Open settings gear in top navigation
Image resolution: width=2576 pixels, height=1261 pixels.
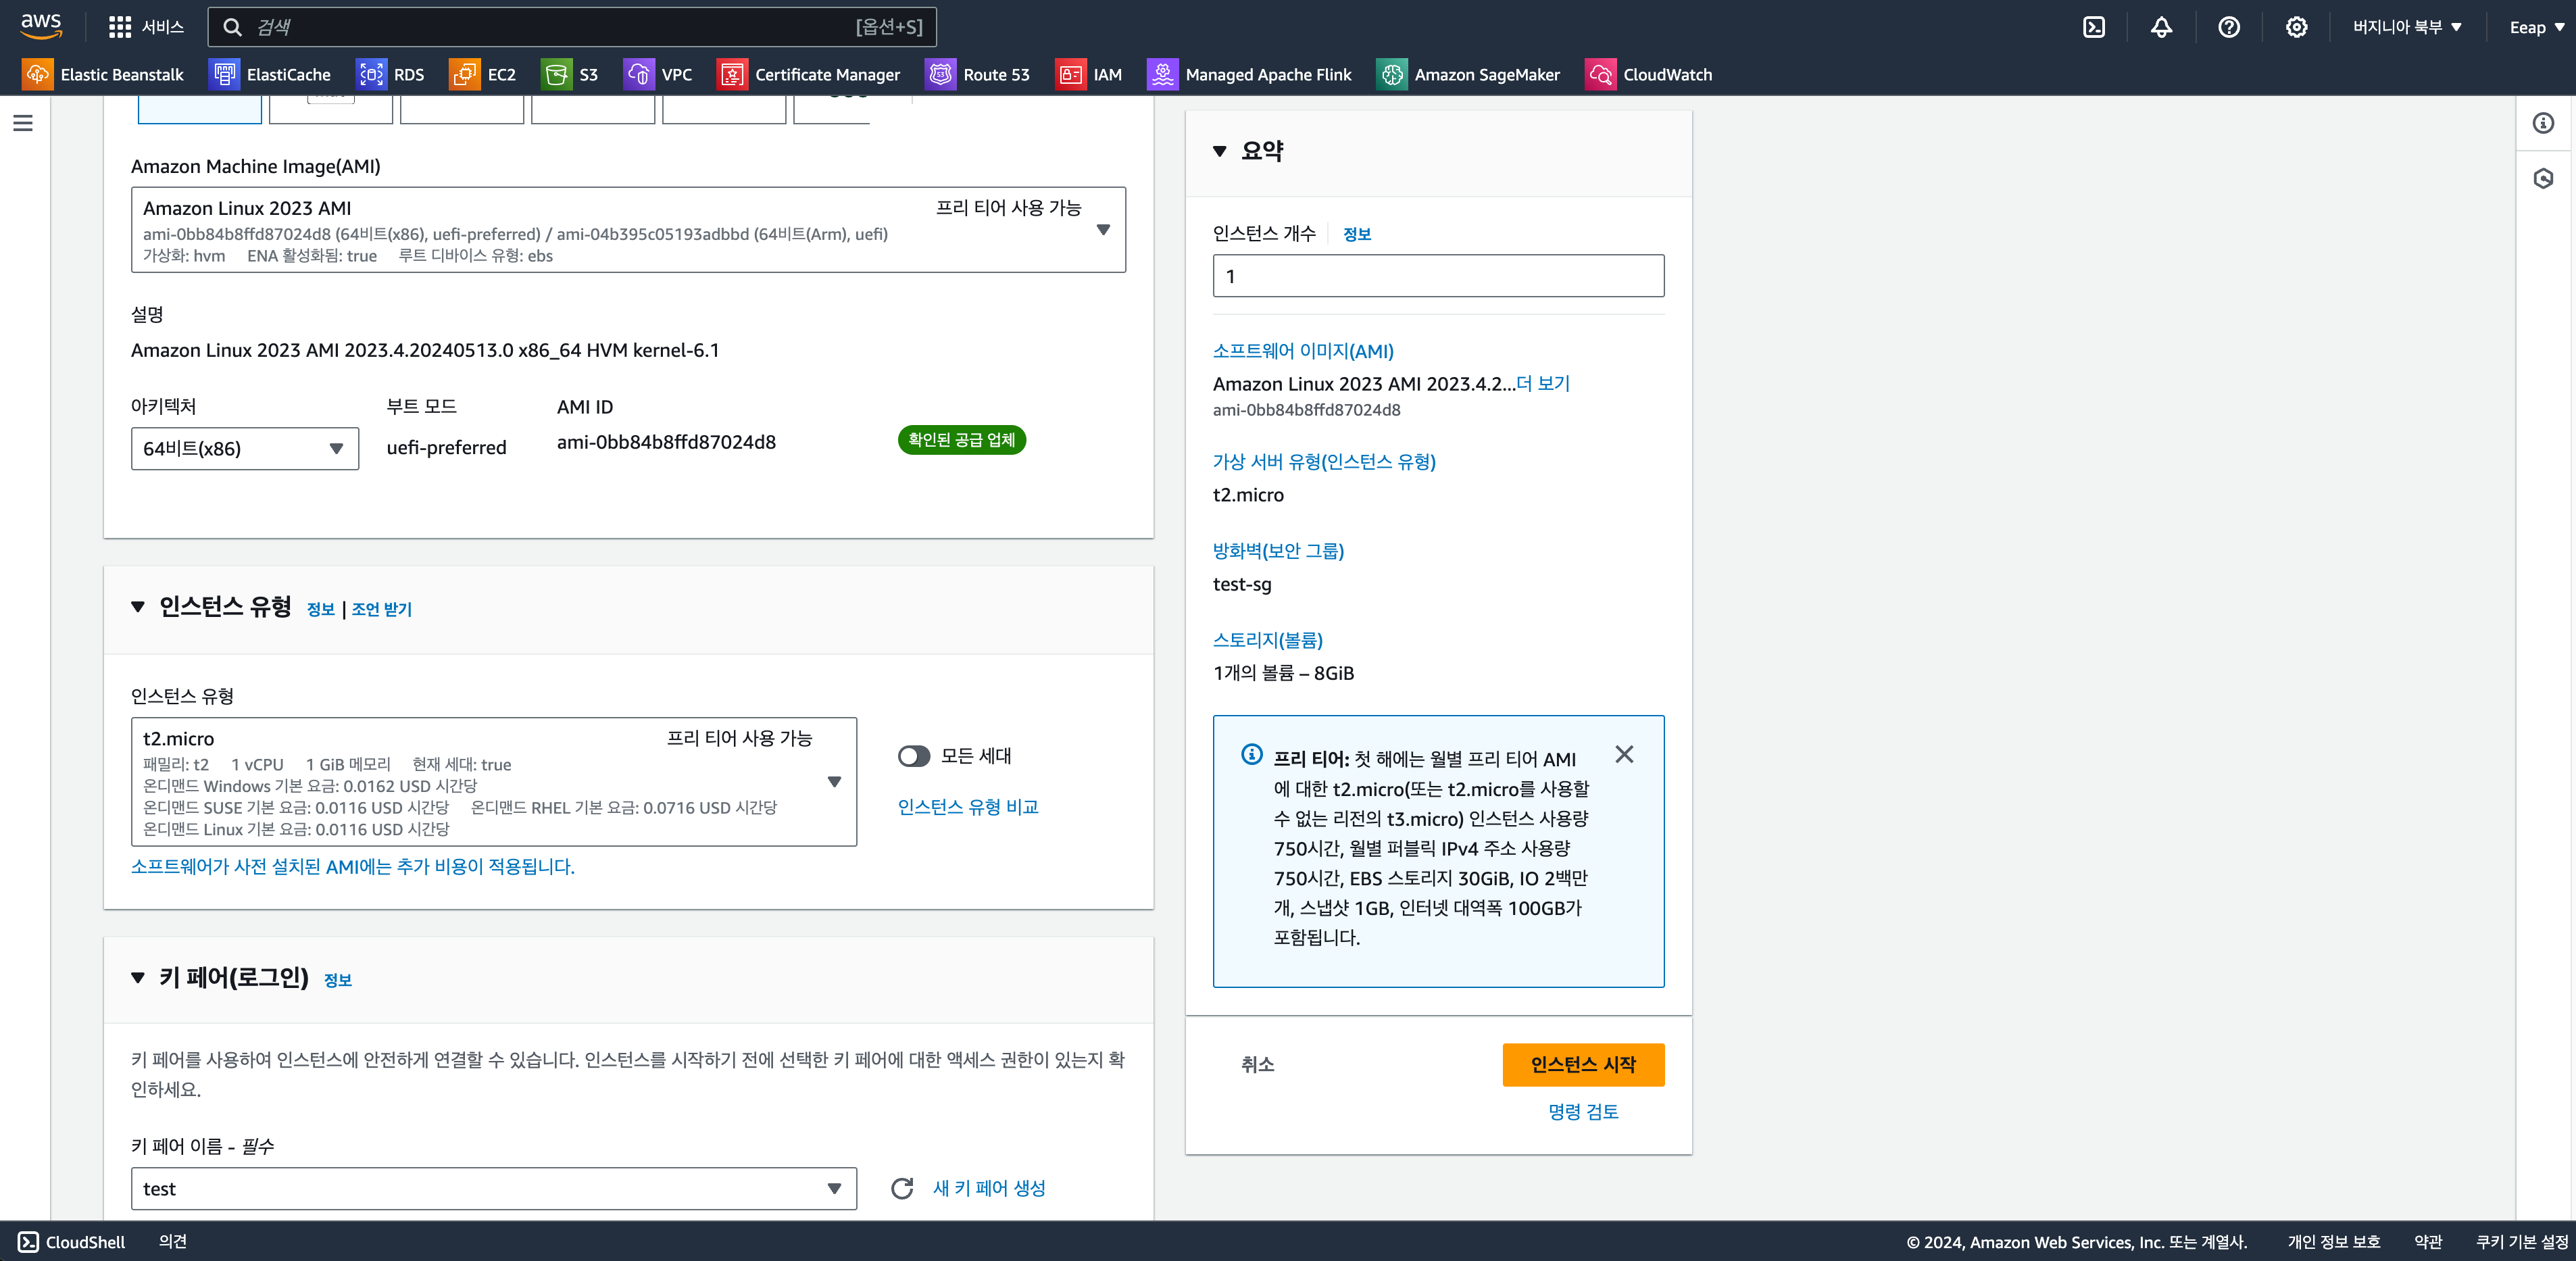2296,27
